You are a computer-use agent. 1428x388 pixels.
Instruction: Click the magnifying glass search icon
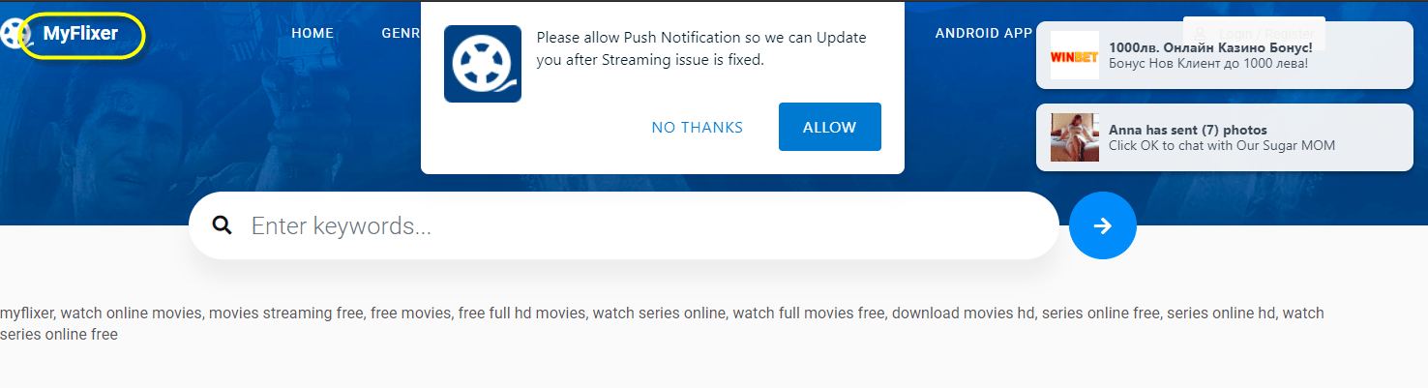(223, 225)
